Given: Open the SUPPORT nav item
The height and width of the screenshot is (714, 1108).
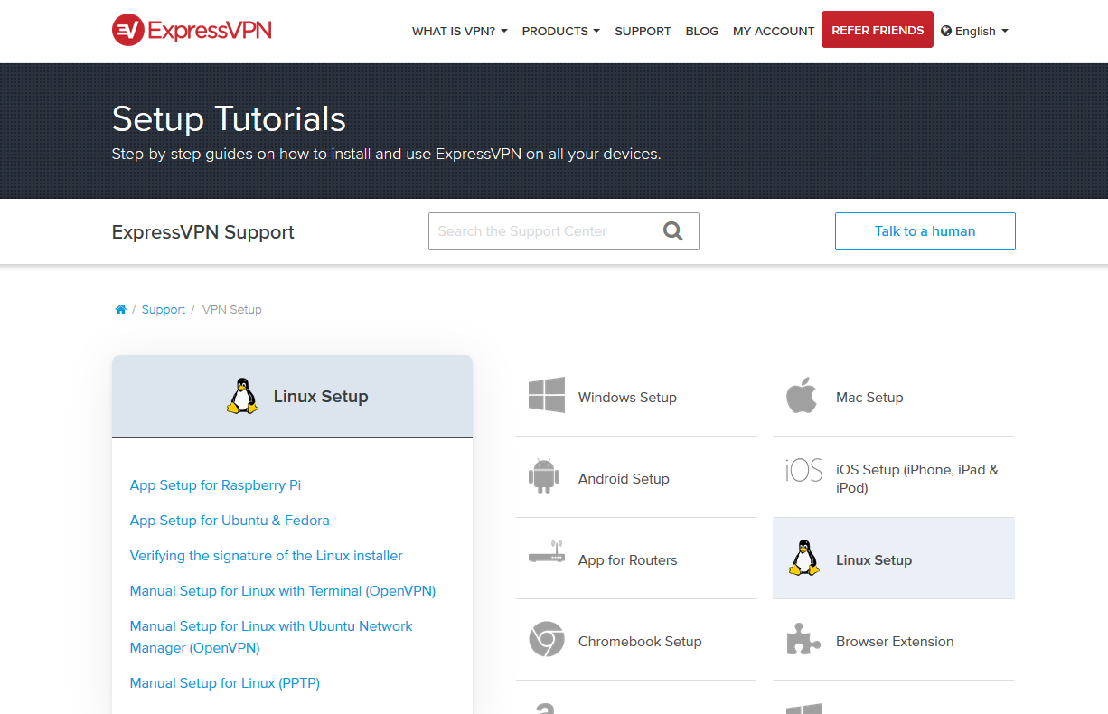Looking at the screenshot, I should click(643, 31).
